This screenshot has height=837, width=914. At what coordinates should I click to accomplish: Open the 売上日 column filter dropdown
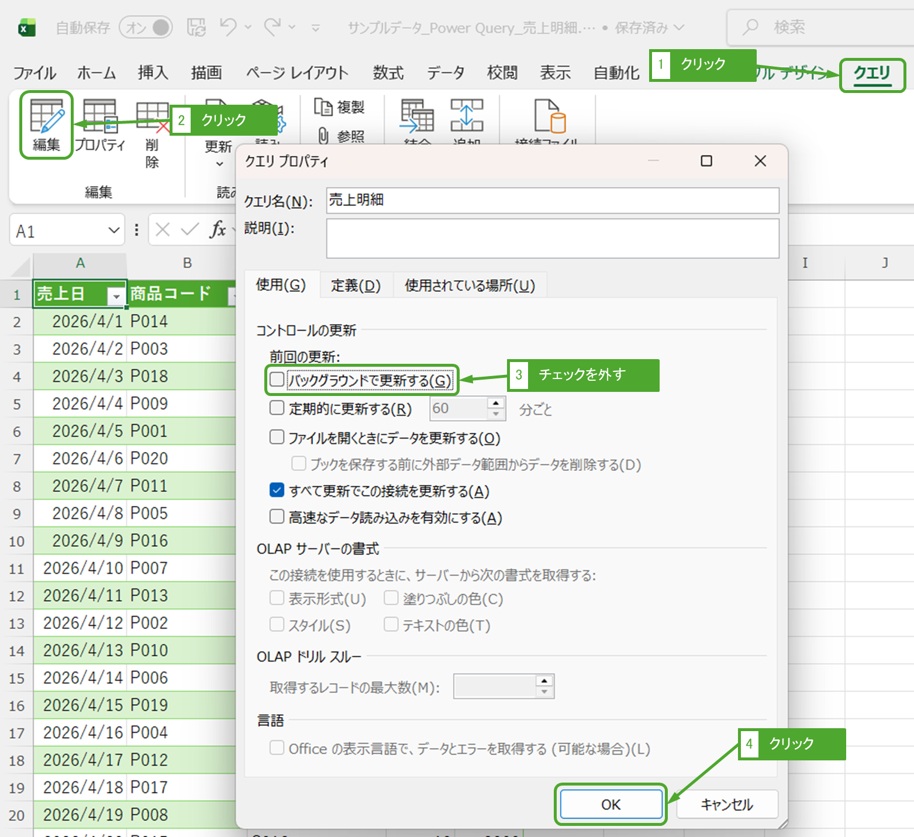116,297
